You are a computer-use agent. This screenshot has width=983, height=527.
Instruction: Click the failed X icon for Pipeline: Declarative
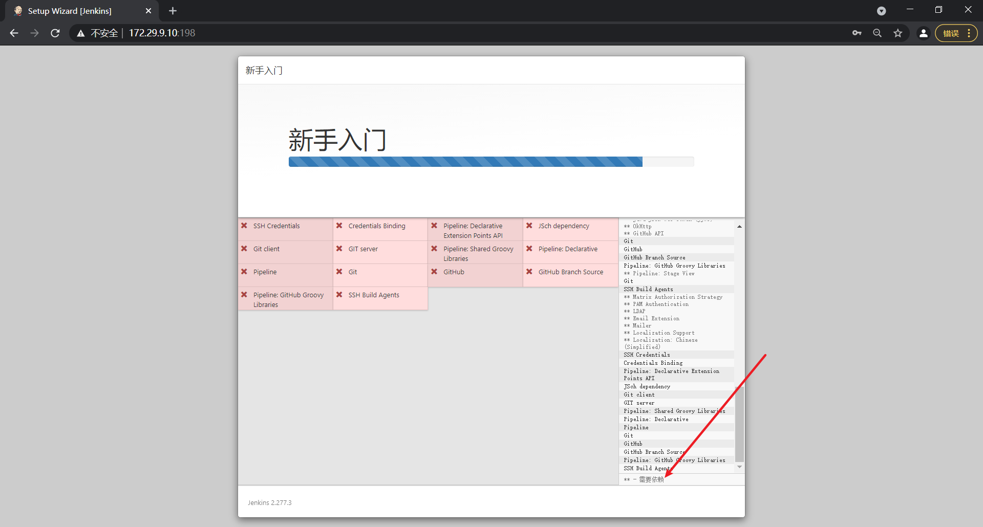(529, 249)
